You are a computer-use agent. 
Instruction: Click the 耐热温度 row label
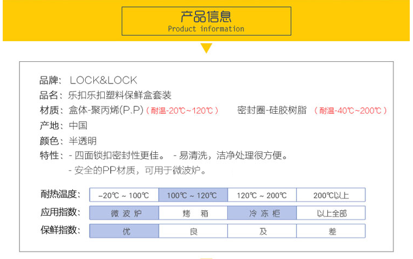[60, 194]
